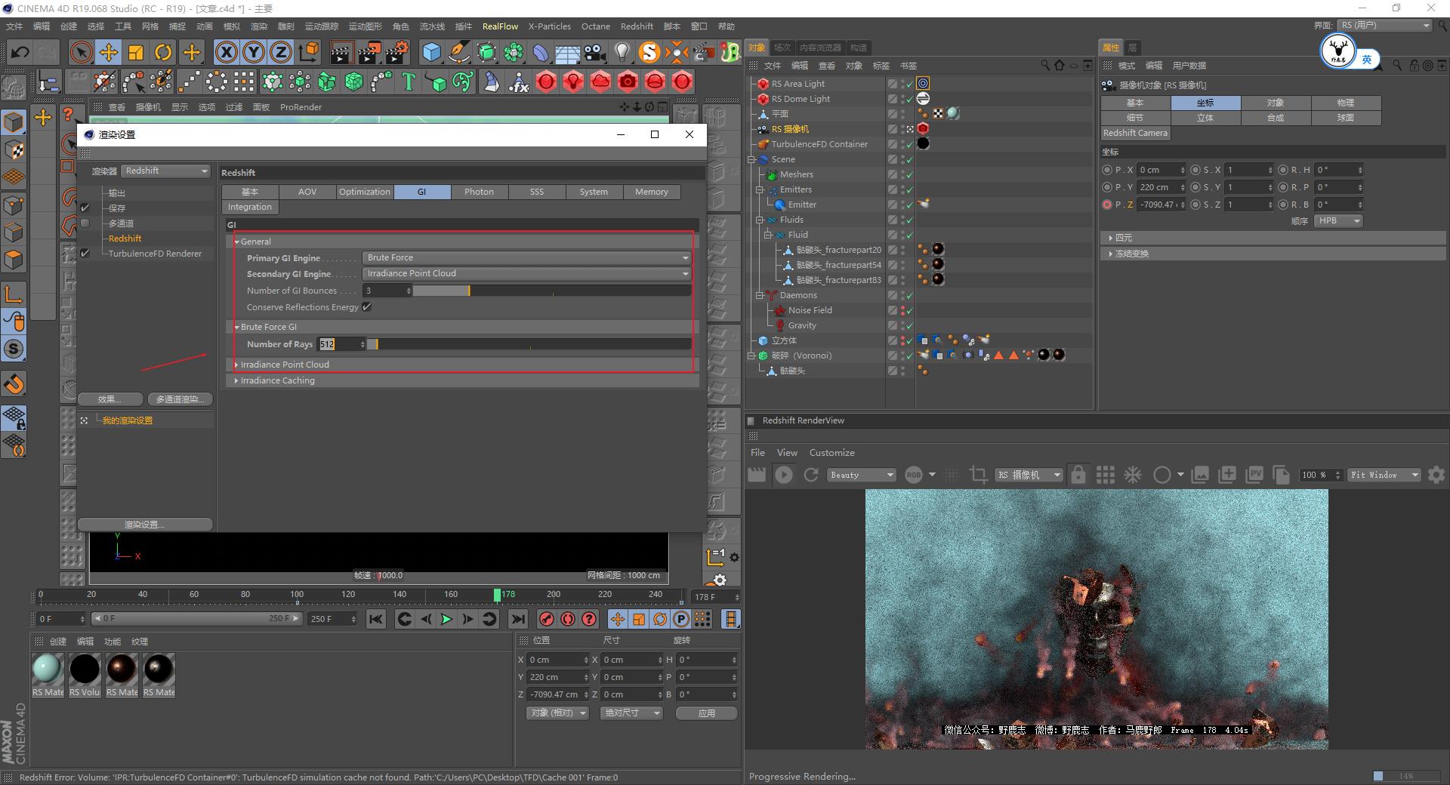Click the RenderView crop region icon
Screen dimensions: 1450x785
(x=978, y=475)
